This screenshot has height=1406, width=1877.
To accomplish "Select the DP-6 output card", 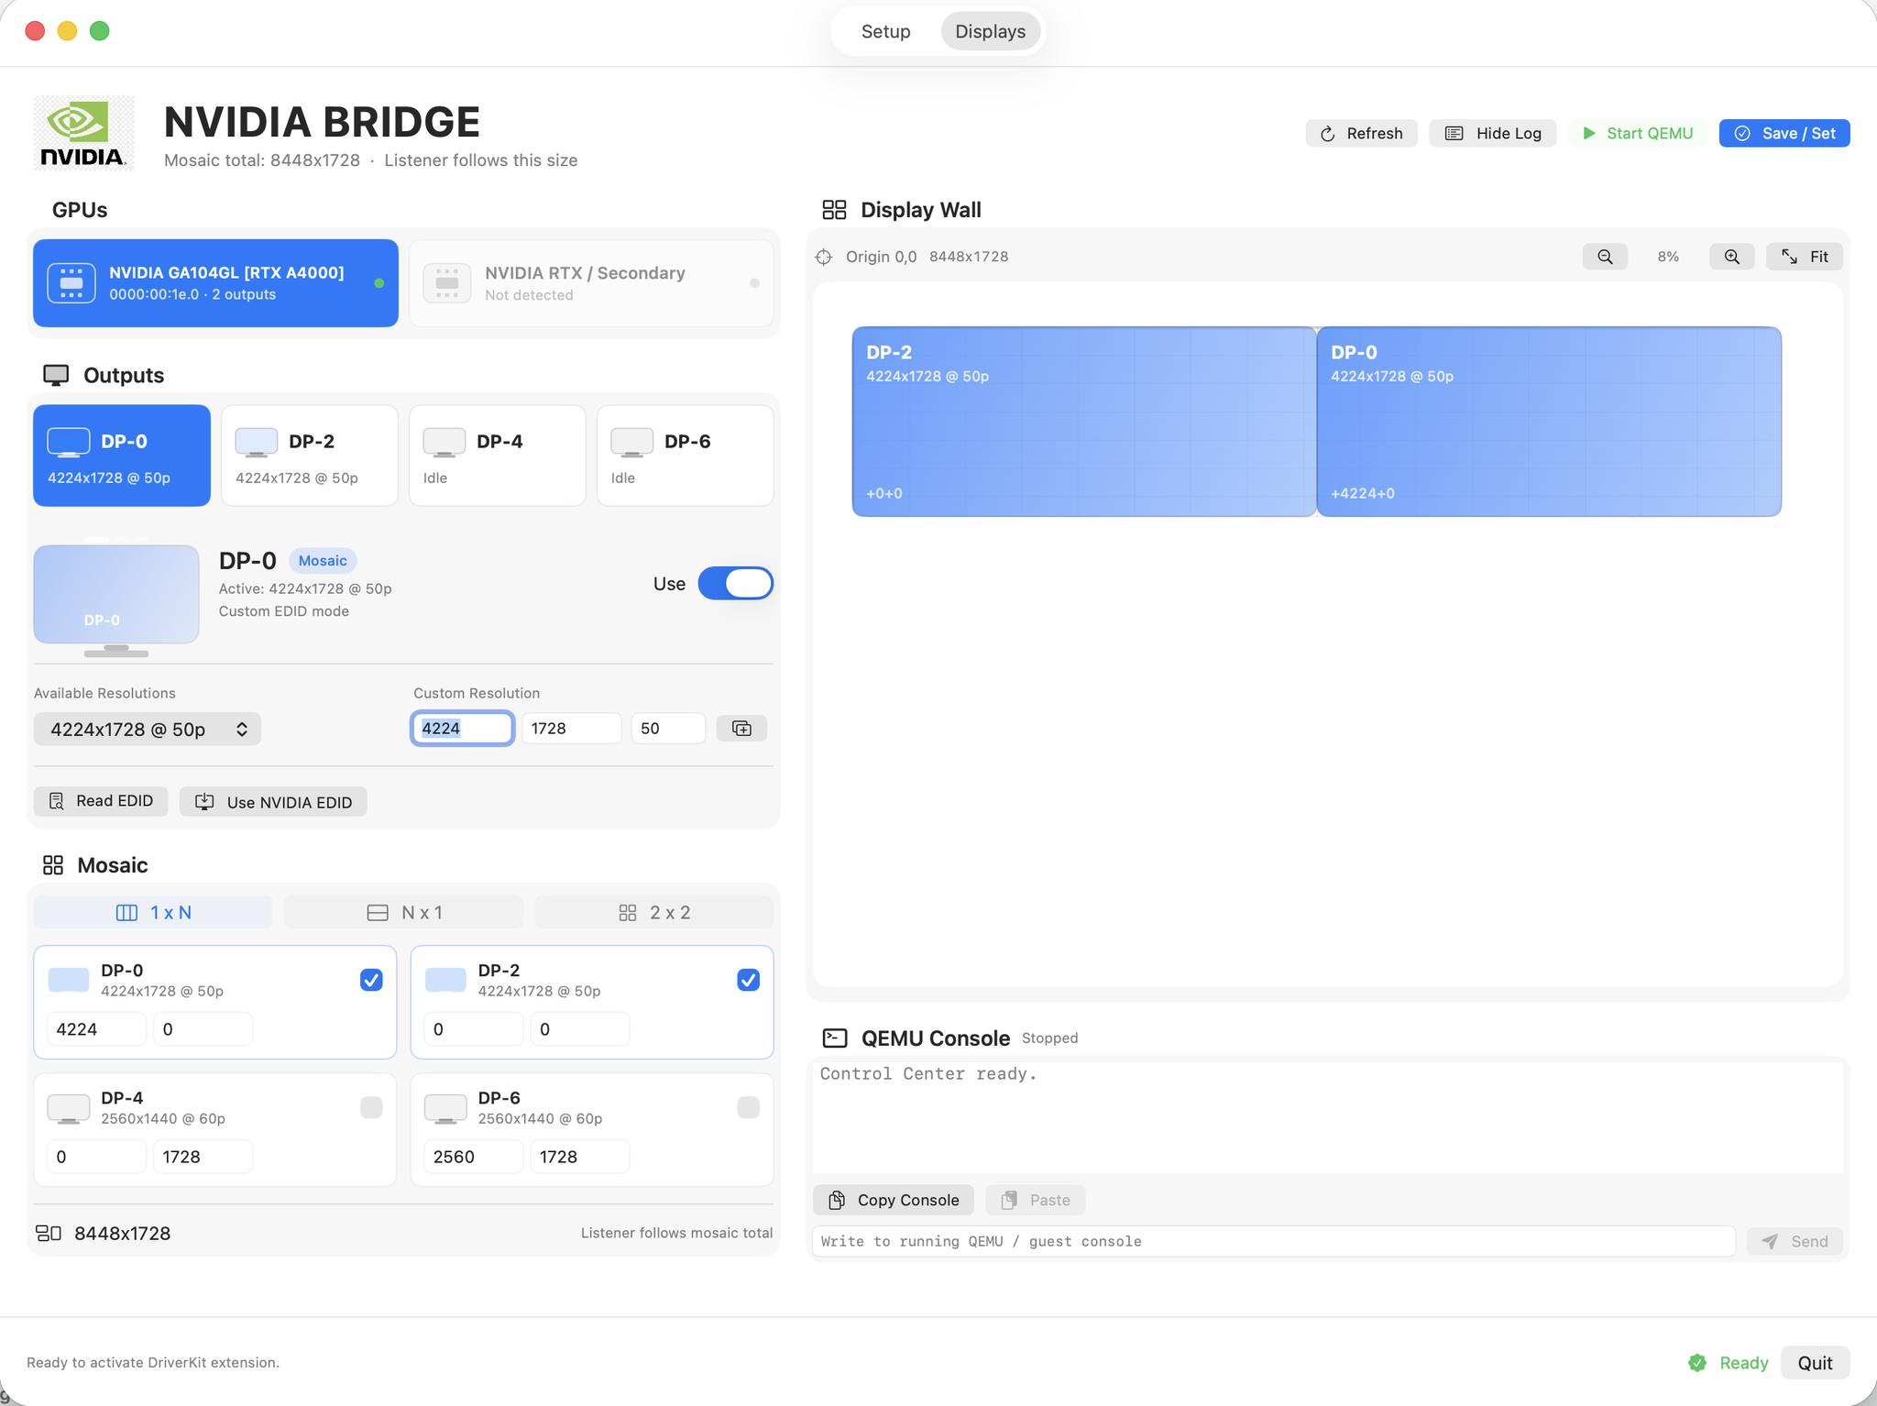I will pyautogui.click(x=686, y=456).
